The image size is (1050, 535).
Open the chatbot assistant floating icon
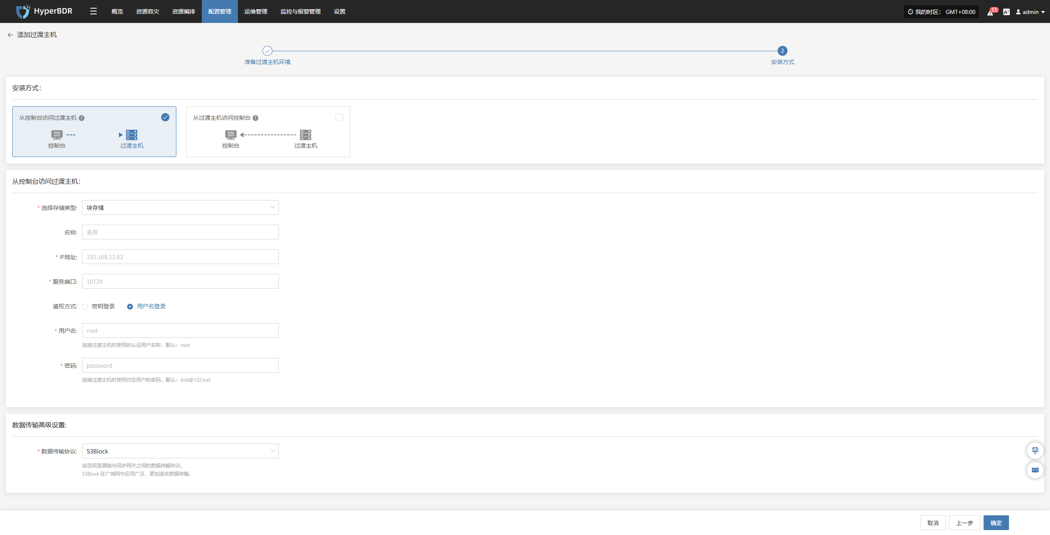[x=1035, y=451]
